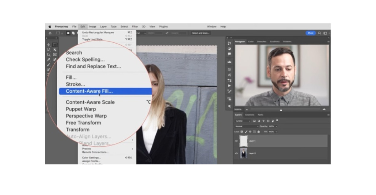Switch to the Channels tab
This screenshot has height=195, width=376.
coord(250,115)
